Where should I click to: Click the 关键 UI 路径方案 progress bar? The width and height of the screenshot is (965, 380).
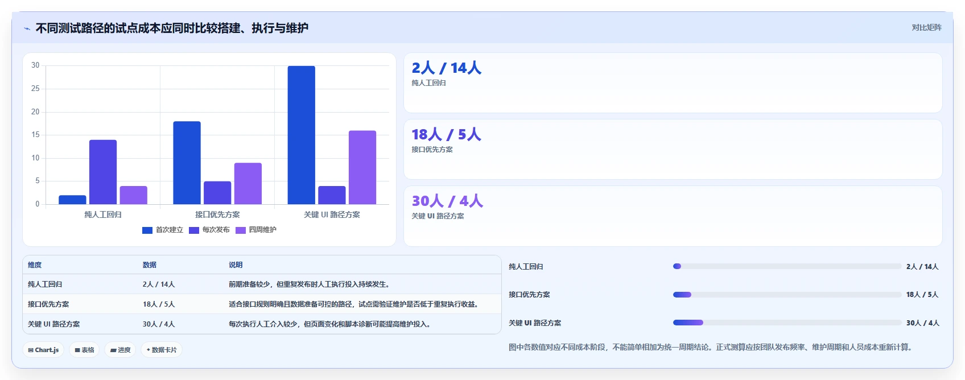click(x=787, y=323)
